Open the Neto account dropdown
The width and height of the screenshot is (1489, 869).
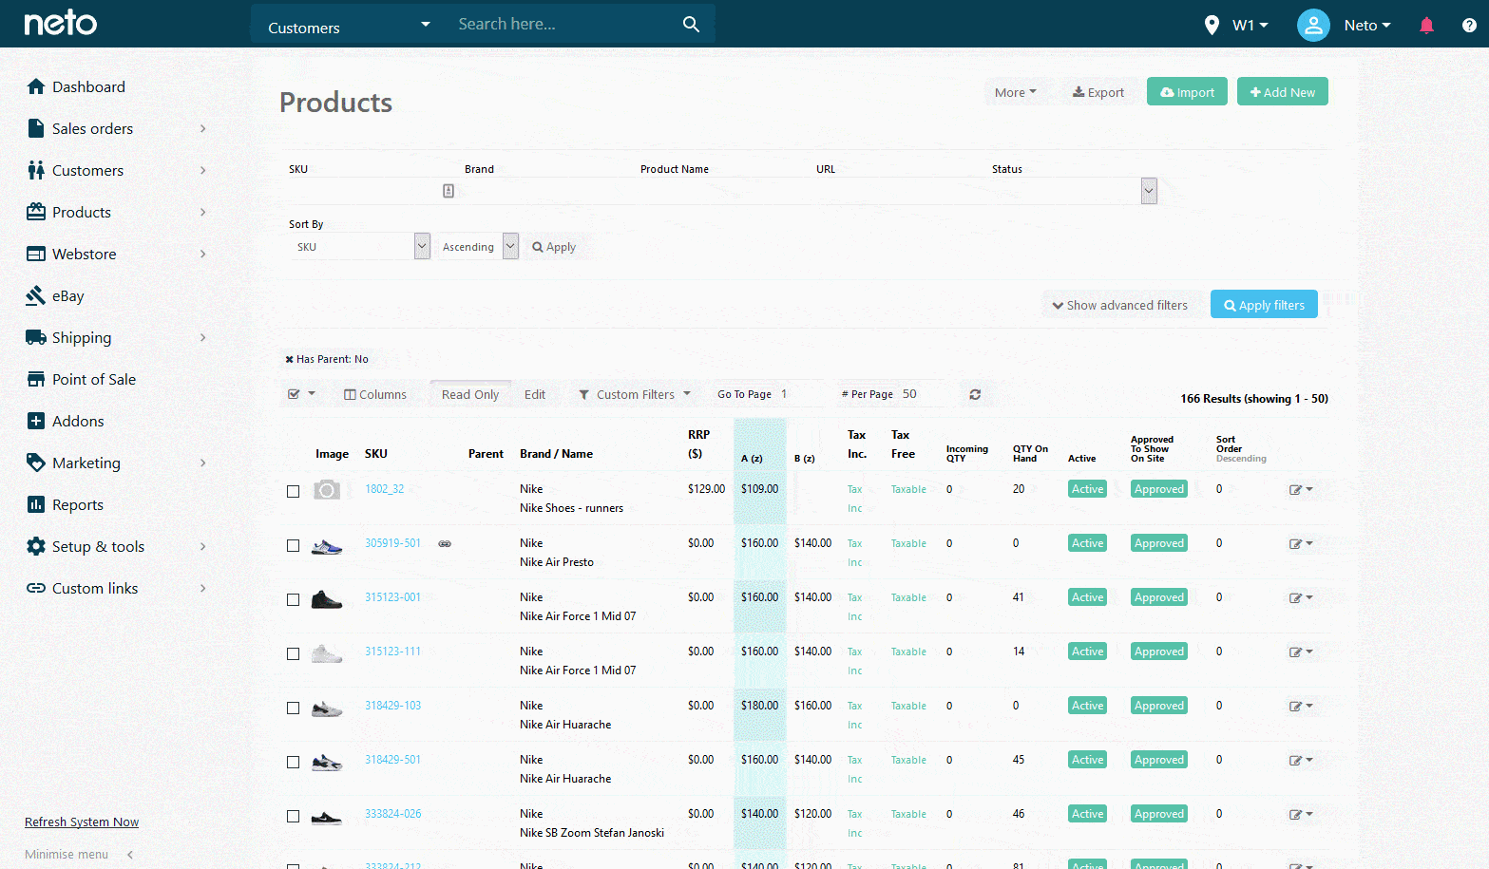tap(1366, 26)
